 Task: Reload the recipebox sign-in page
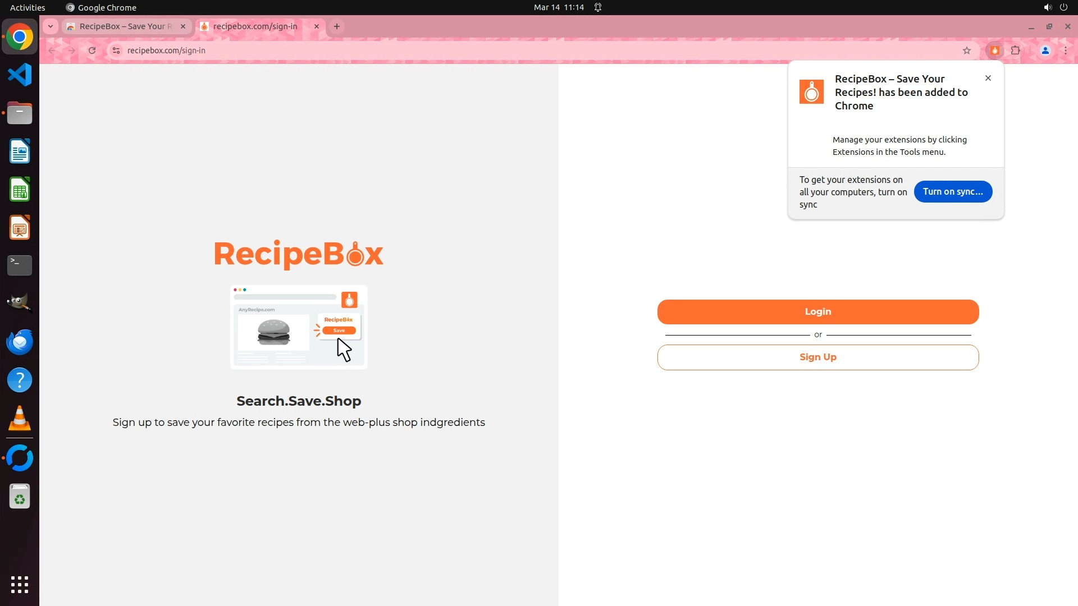point(92,50)
